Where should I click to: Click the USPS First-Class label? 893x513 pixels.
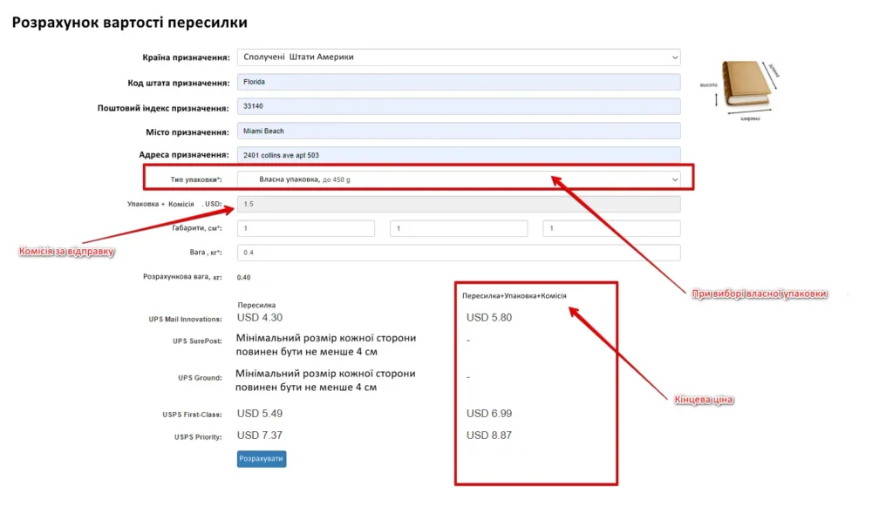pos(192,415)
